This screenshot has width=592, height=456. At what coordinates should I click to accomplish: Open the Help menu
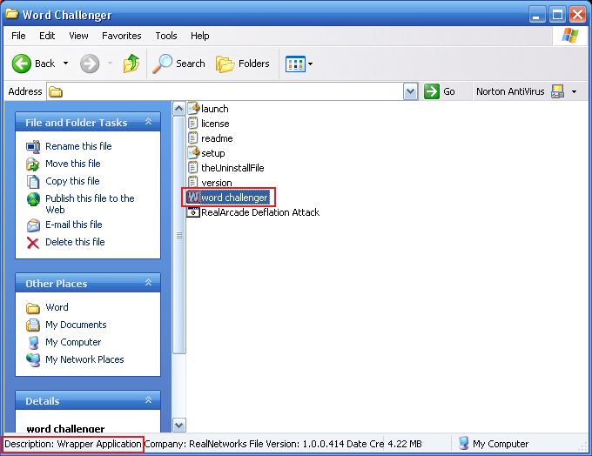(x=199, y=36)
